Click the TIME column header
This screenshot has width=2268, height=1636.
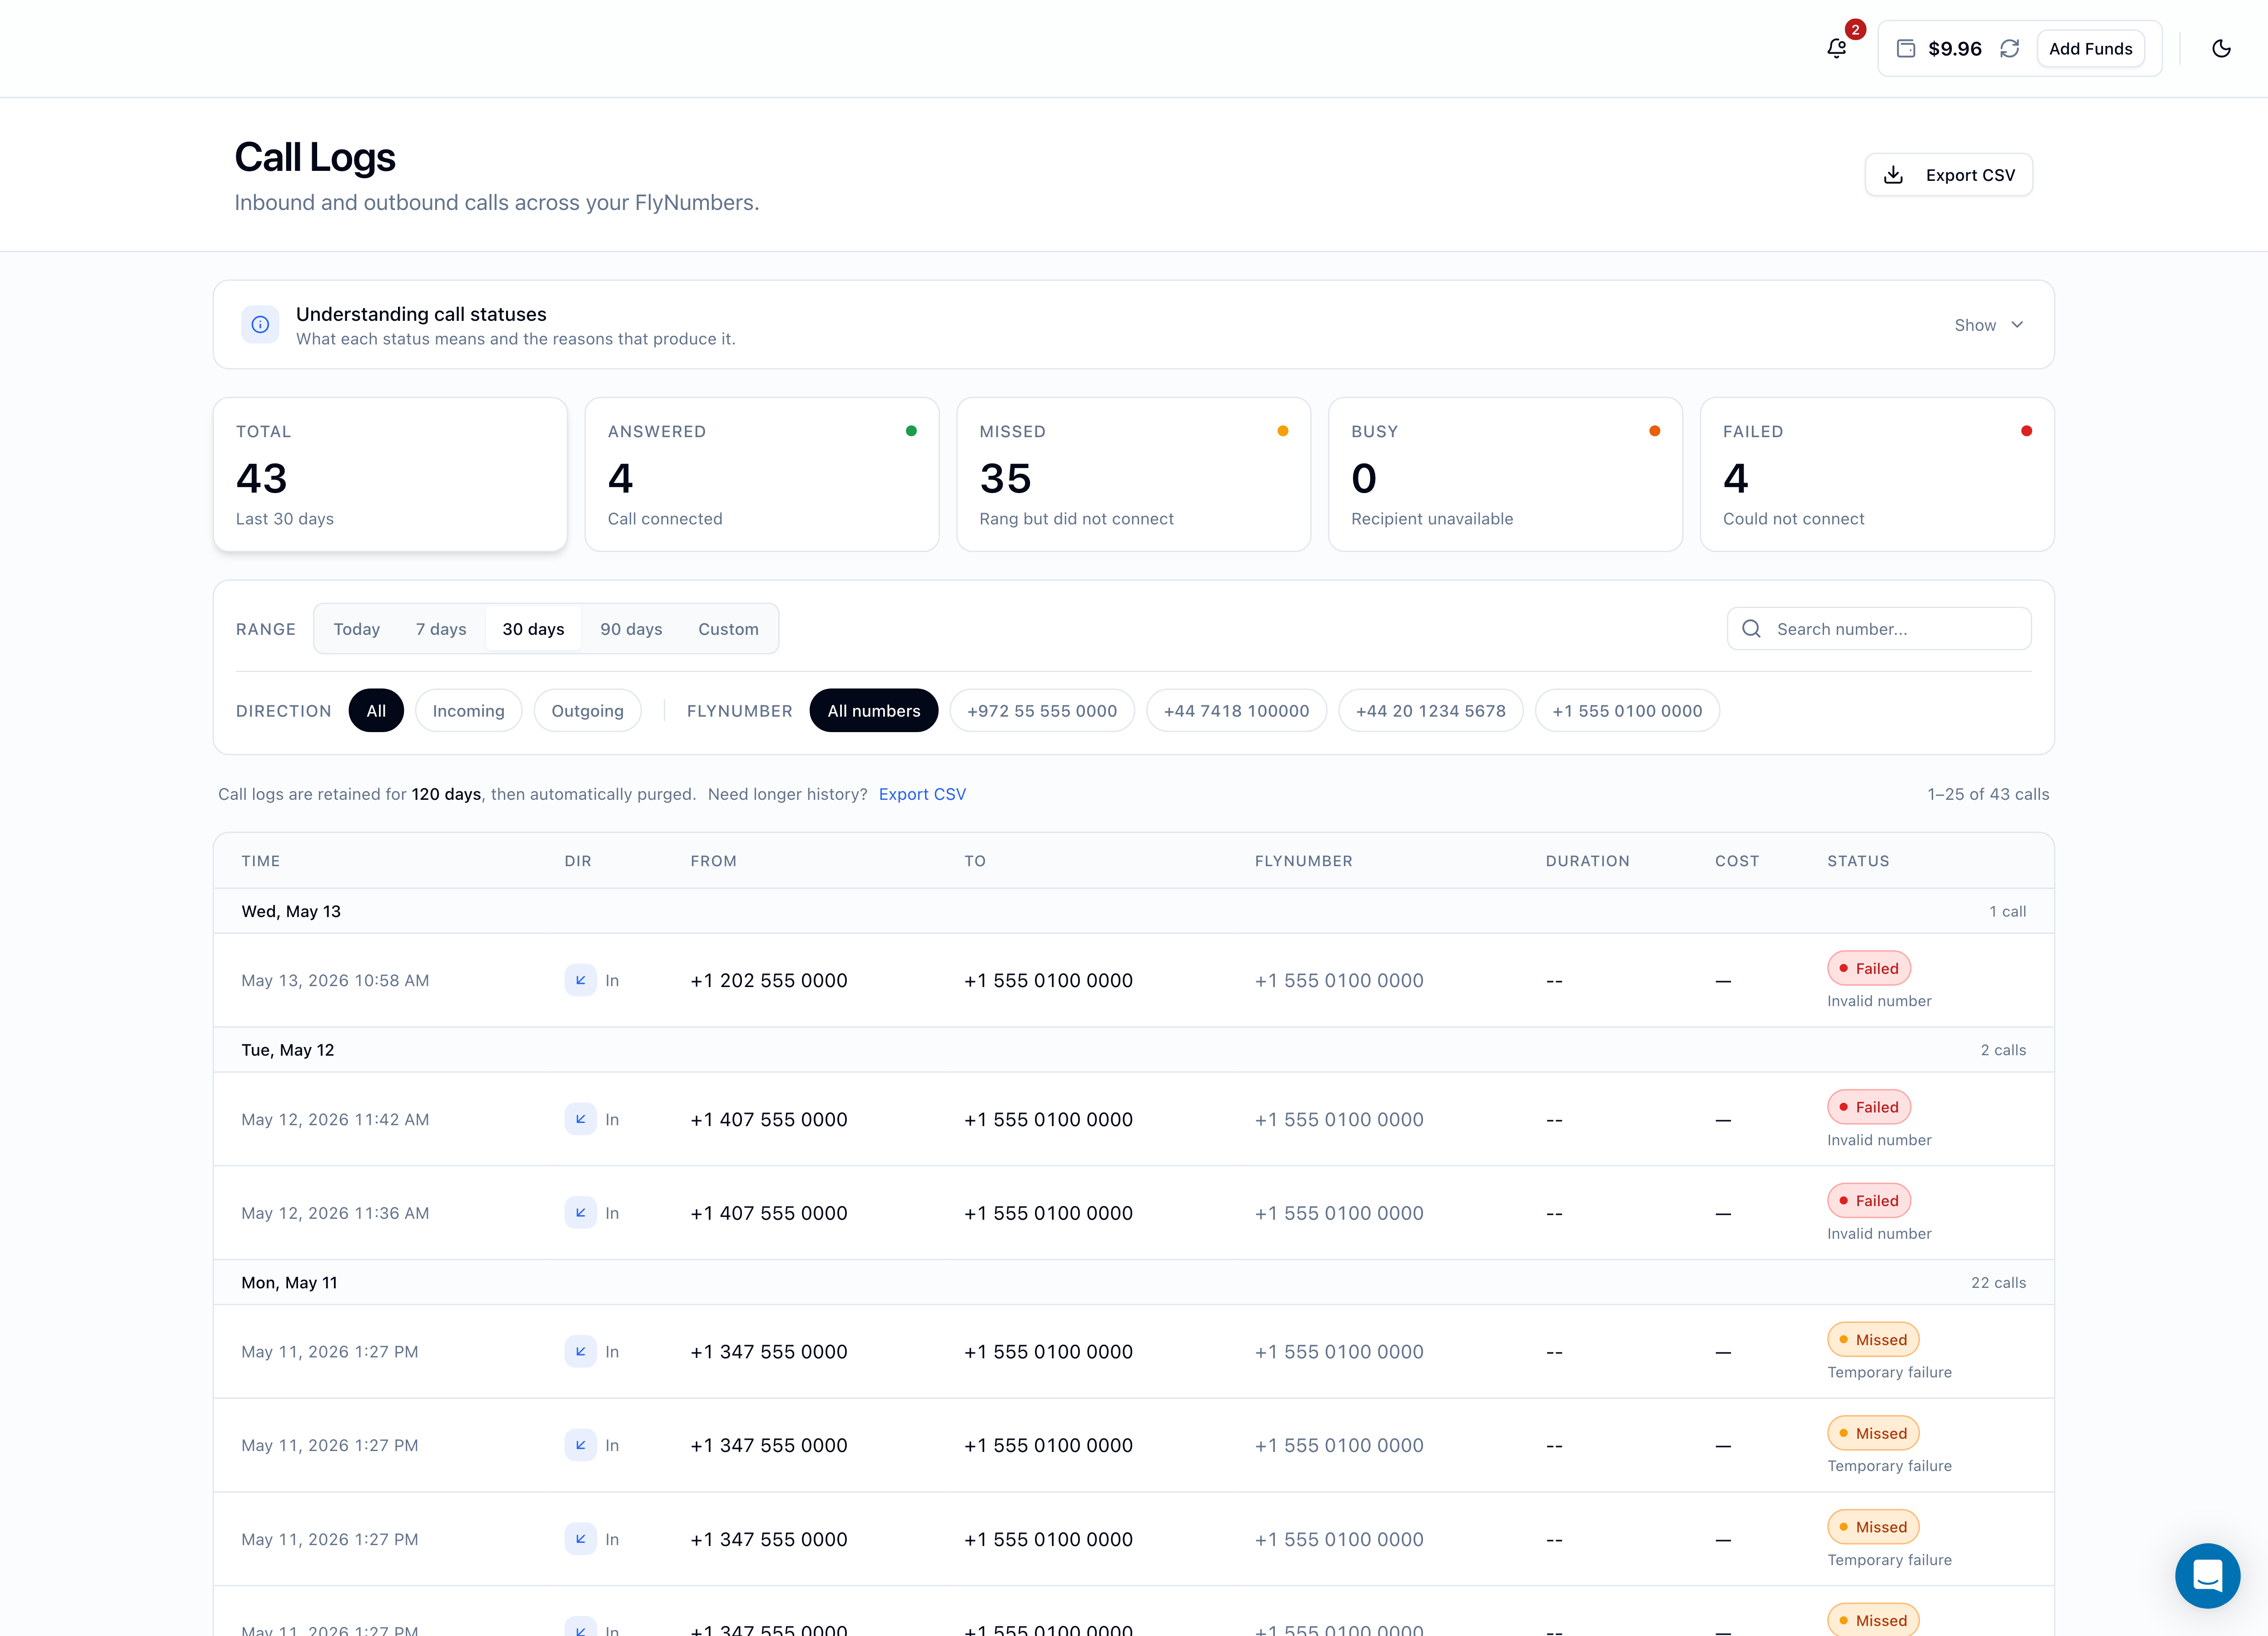[x=260, y=861]
